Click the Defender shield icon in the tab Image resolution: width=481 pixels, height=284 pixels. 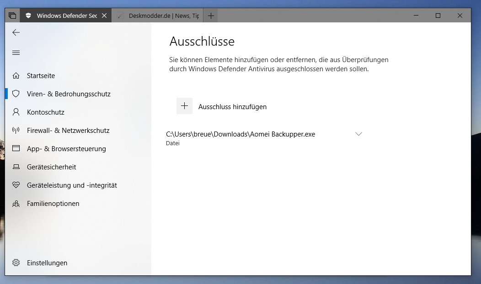click(28, 16)
